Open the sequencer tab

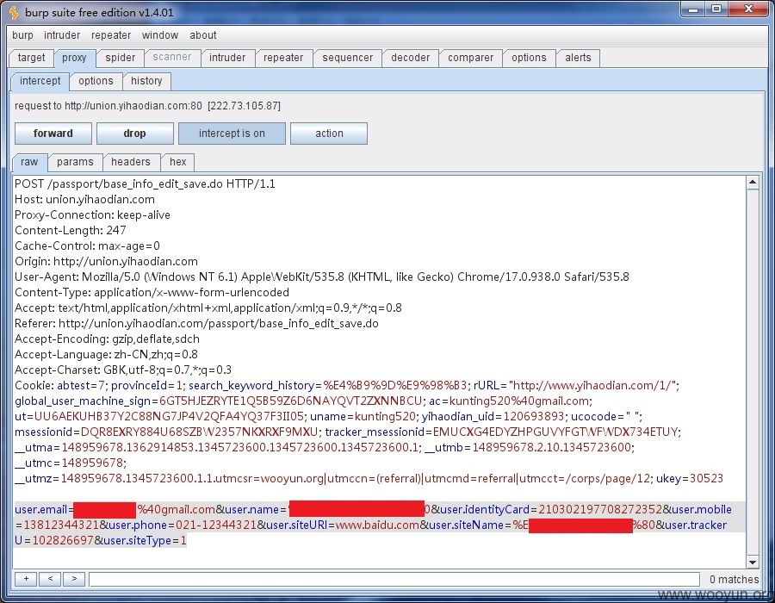[x=348, y=58]
